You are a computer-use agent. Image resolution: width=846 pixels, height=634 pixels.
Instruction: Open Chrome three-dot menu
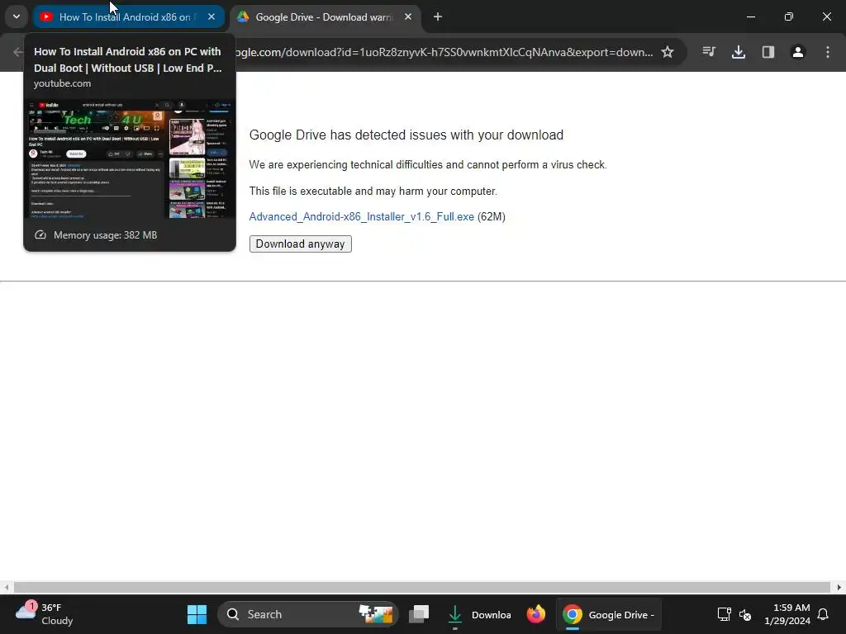pos(828,52)
